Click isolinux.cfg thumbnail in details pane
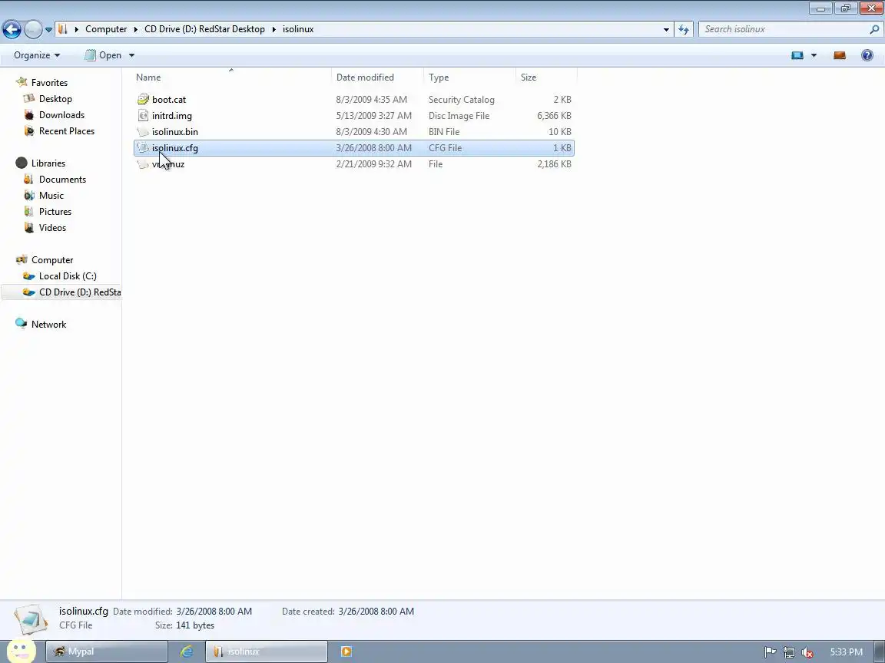This screenshot has height=663, width=885. point(31,619)
